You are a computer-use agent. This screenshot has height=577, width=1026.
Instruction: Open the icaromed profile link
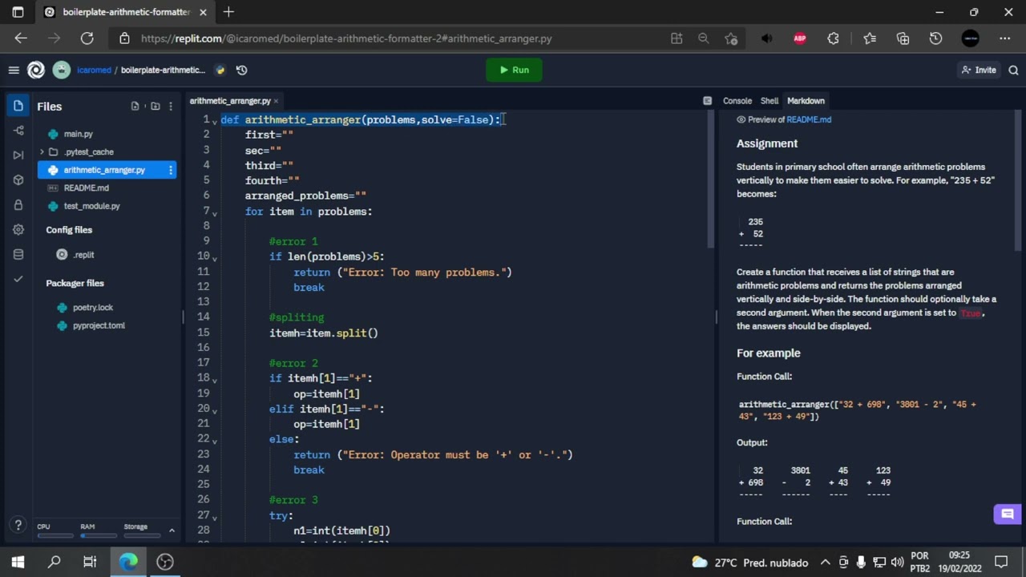[x=94, y=70]
